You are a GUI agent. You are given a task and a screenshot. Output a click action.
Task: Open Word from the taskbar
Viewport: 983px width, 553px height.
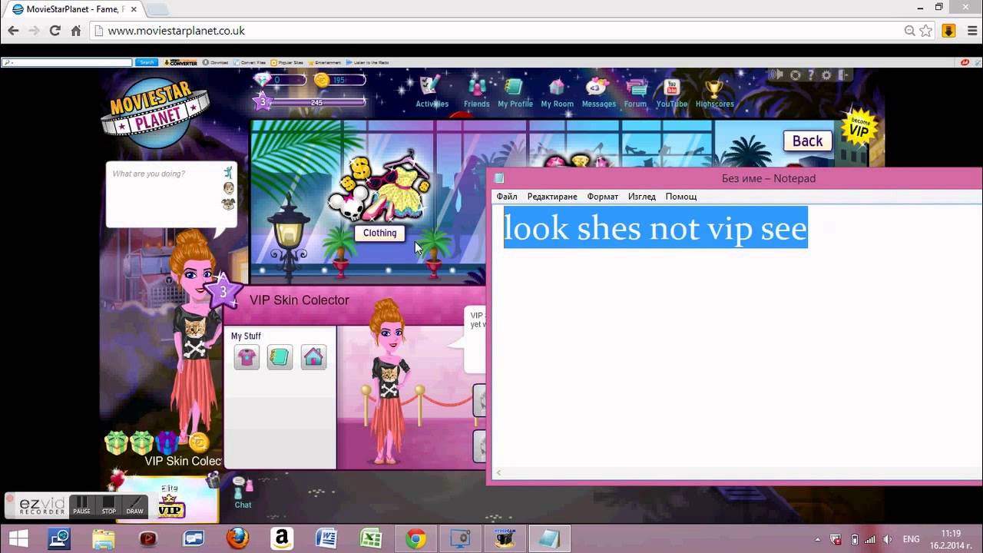(326, 539)
